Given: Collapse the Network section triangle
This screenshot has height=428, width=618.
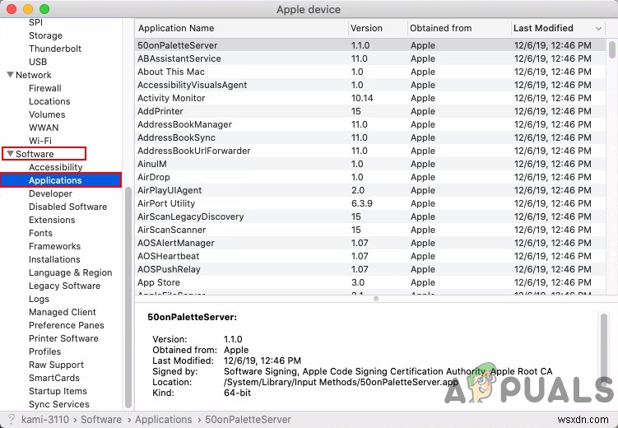Looking at the screenshot, I should pyautogui.click(x=10, y=74).
